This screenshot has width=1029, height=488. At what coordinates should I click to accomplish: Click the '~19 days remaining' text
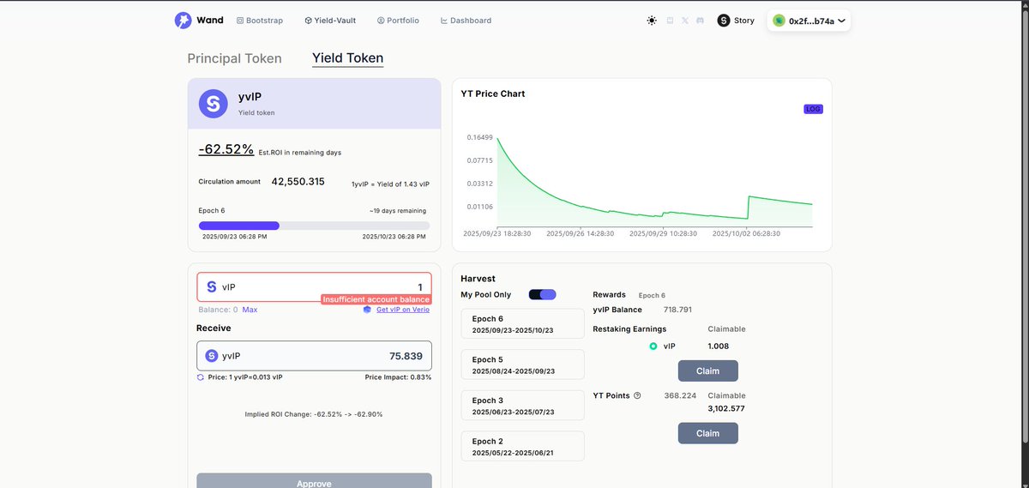point(398,211)
